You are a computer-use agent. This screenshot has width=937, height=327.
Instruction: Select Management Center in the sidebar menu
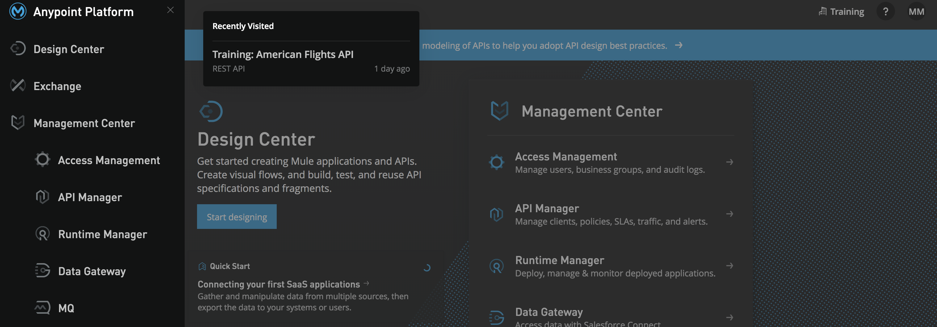84,123
